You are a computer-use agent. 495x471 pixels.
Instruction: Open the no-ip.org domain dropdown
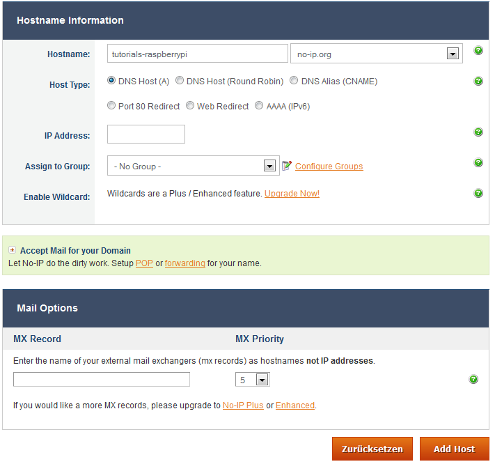click(452, 54)
